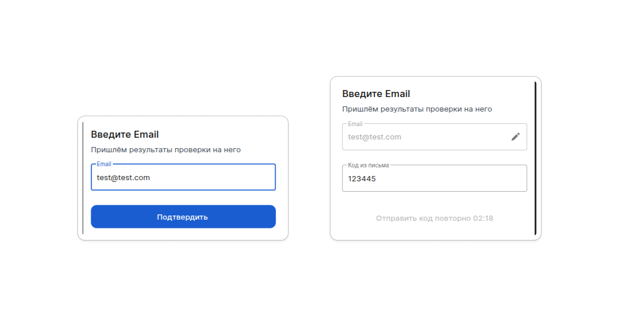Click Введите Email heading above Подтвердить button

125,134
